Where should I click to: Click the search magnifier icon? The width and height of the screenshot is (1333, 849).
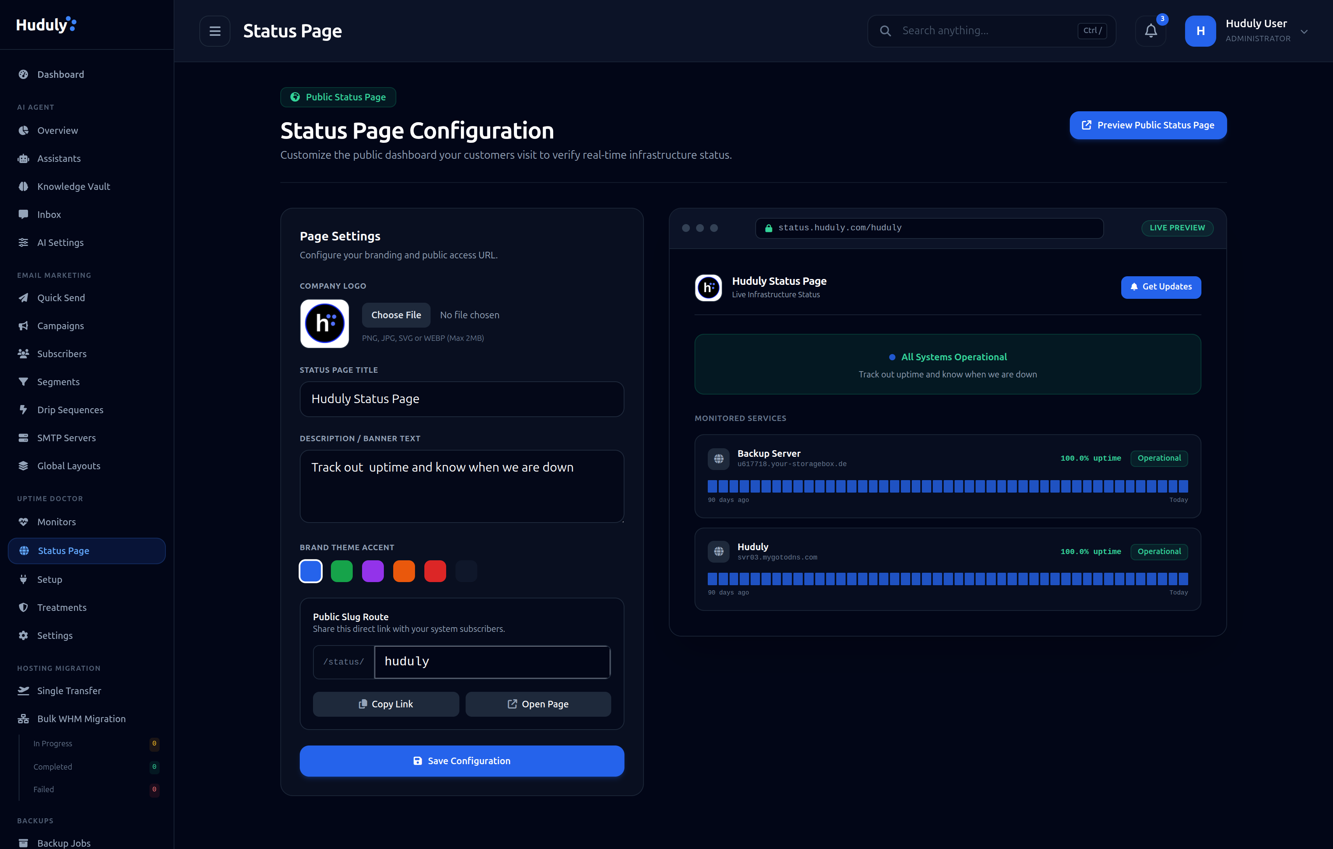885,31
